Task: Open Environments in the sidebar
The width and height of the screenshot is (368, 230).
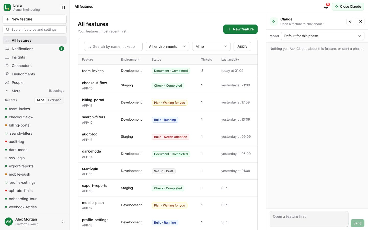Action: pos(34,74)
